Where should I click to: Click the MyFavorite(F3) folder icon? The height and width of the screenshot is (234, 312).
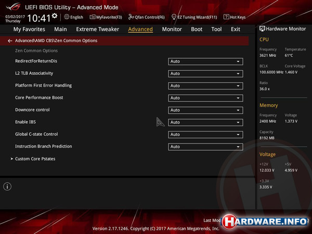pos(93,17)
